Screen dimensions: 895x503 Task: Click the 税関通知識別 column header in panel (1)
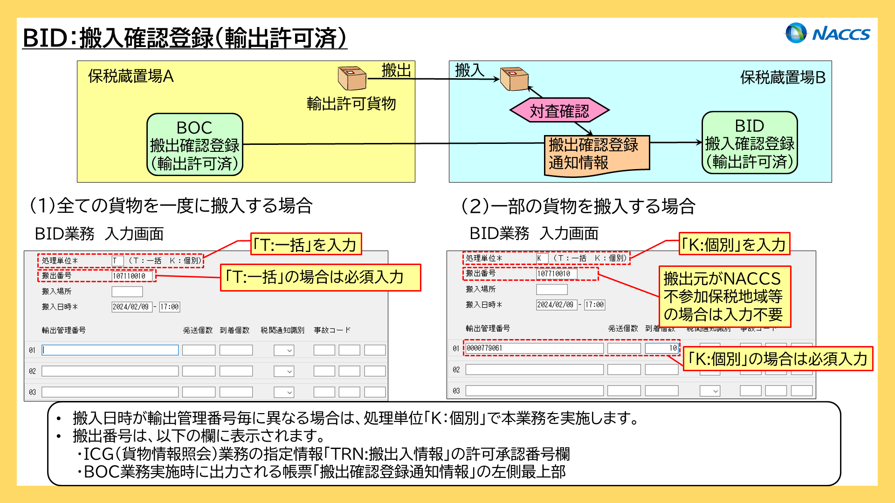282,330
